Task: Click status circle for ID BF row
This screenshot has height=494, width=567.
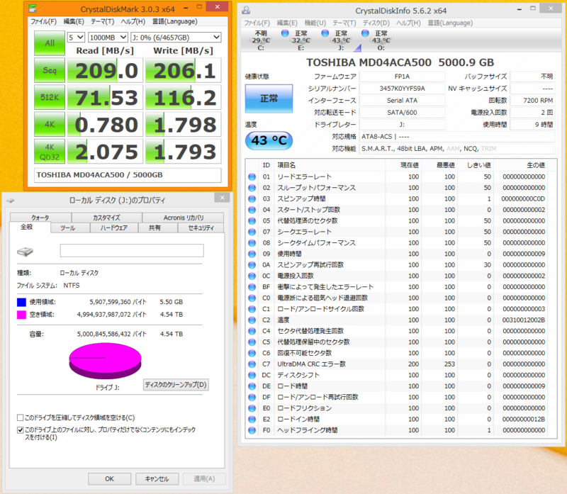Action: click(x=252, y=287)
